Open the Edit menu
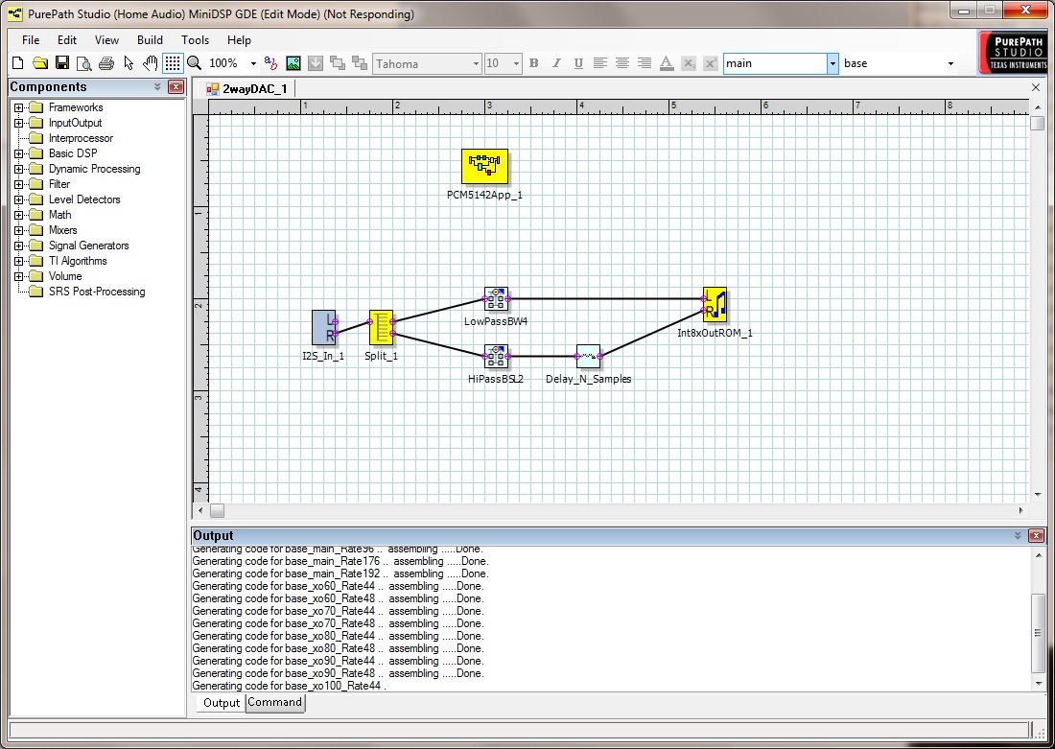1055x749 pixels. tap(66, 39)
